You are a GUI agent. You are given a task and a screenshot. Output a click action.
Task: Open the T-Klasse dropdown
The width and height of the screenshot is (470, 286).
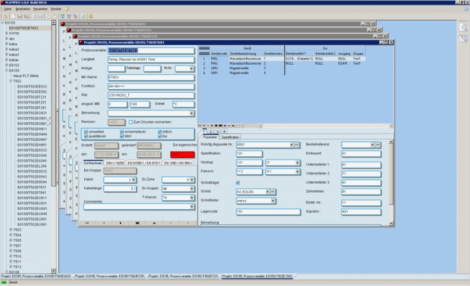189,197
